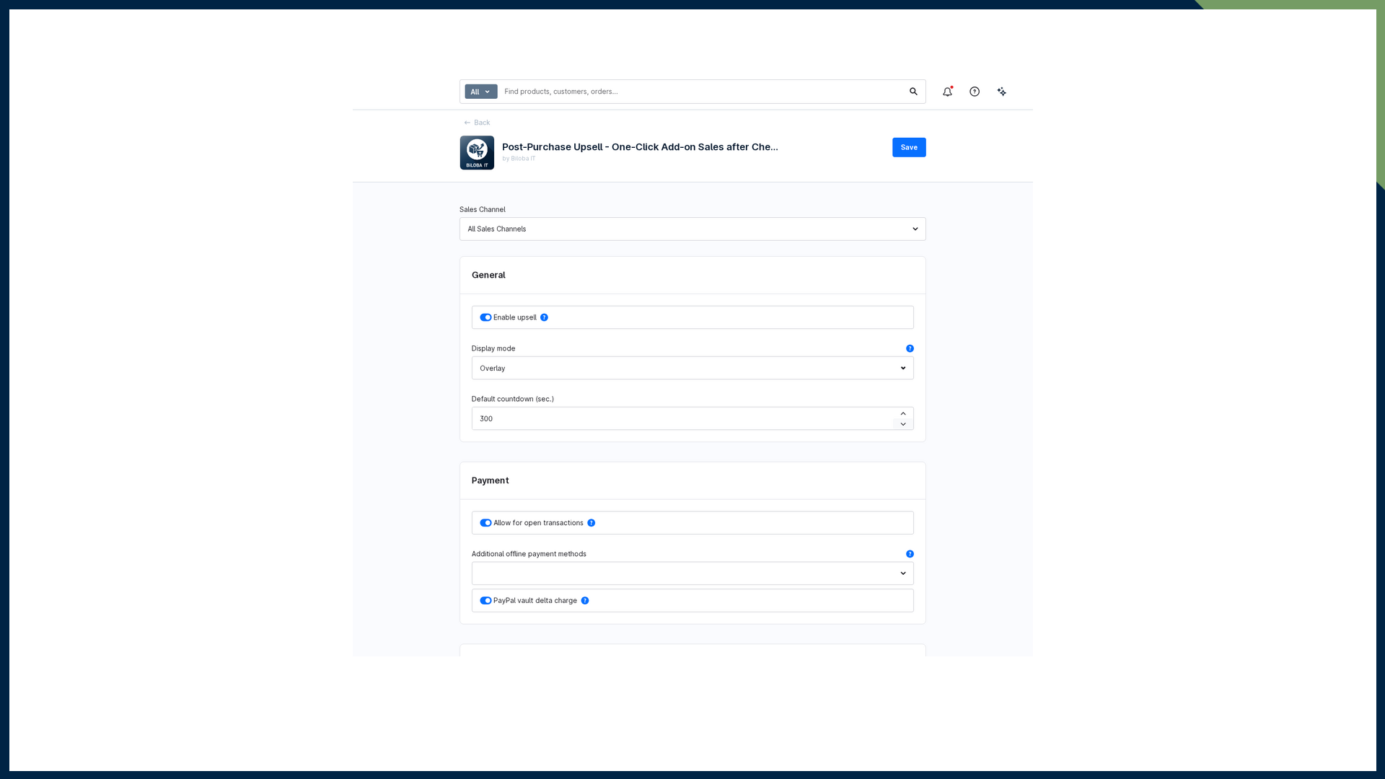Open the All search filter dropdown

point(481,92)
